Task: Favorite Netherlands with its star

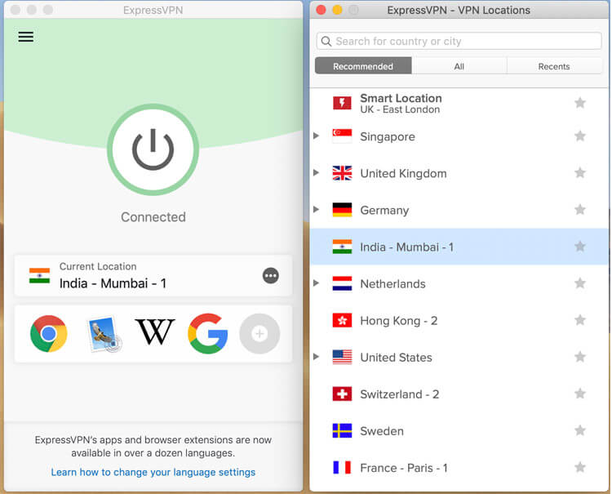Action: 580,283
